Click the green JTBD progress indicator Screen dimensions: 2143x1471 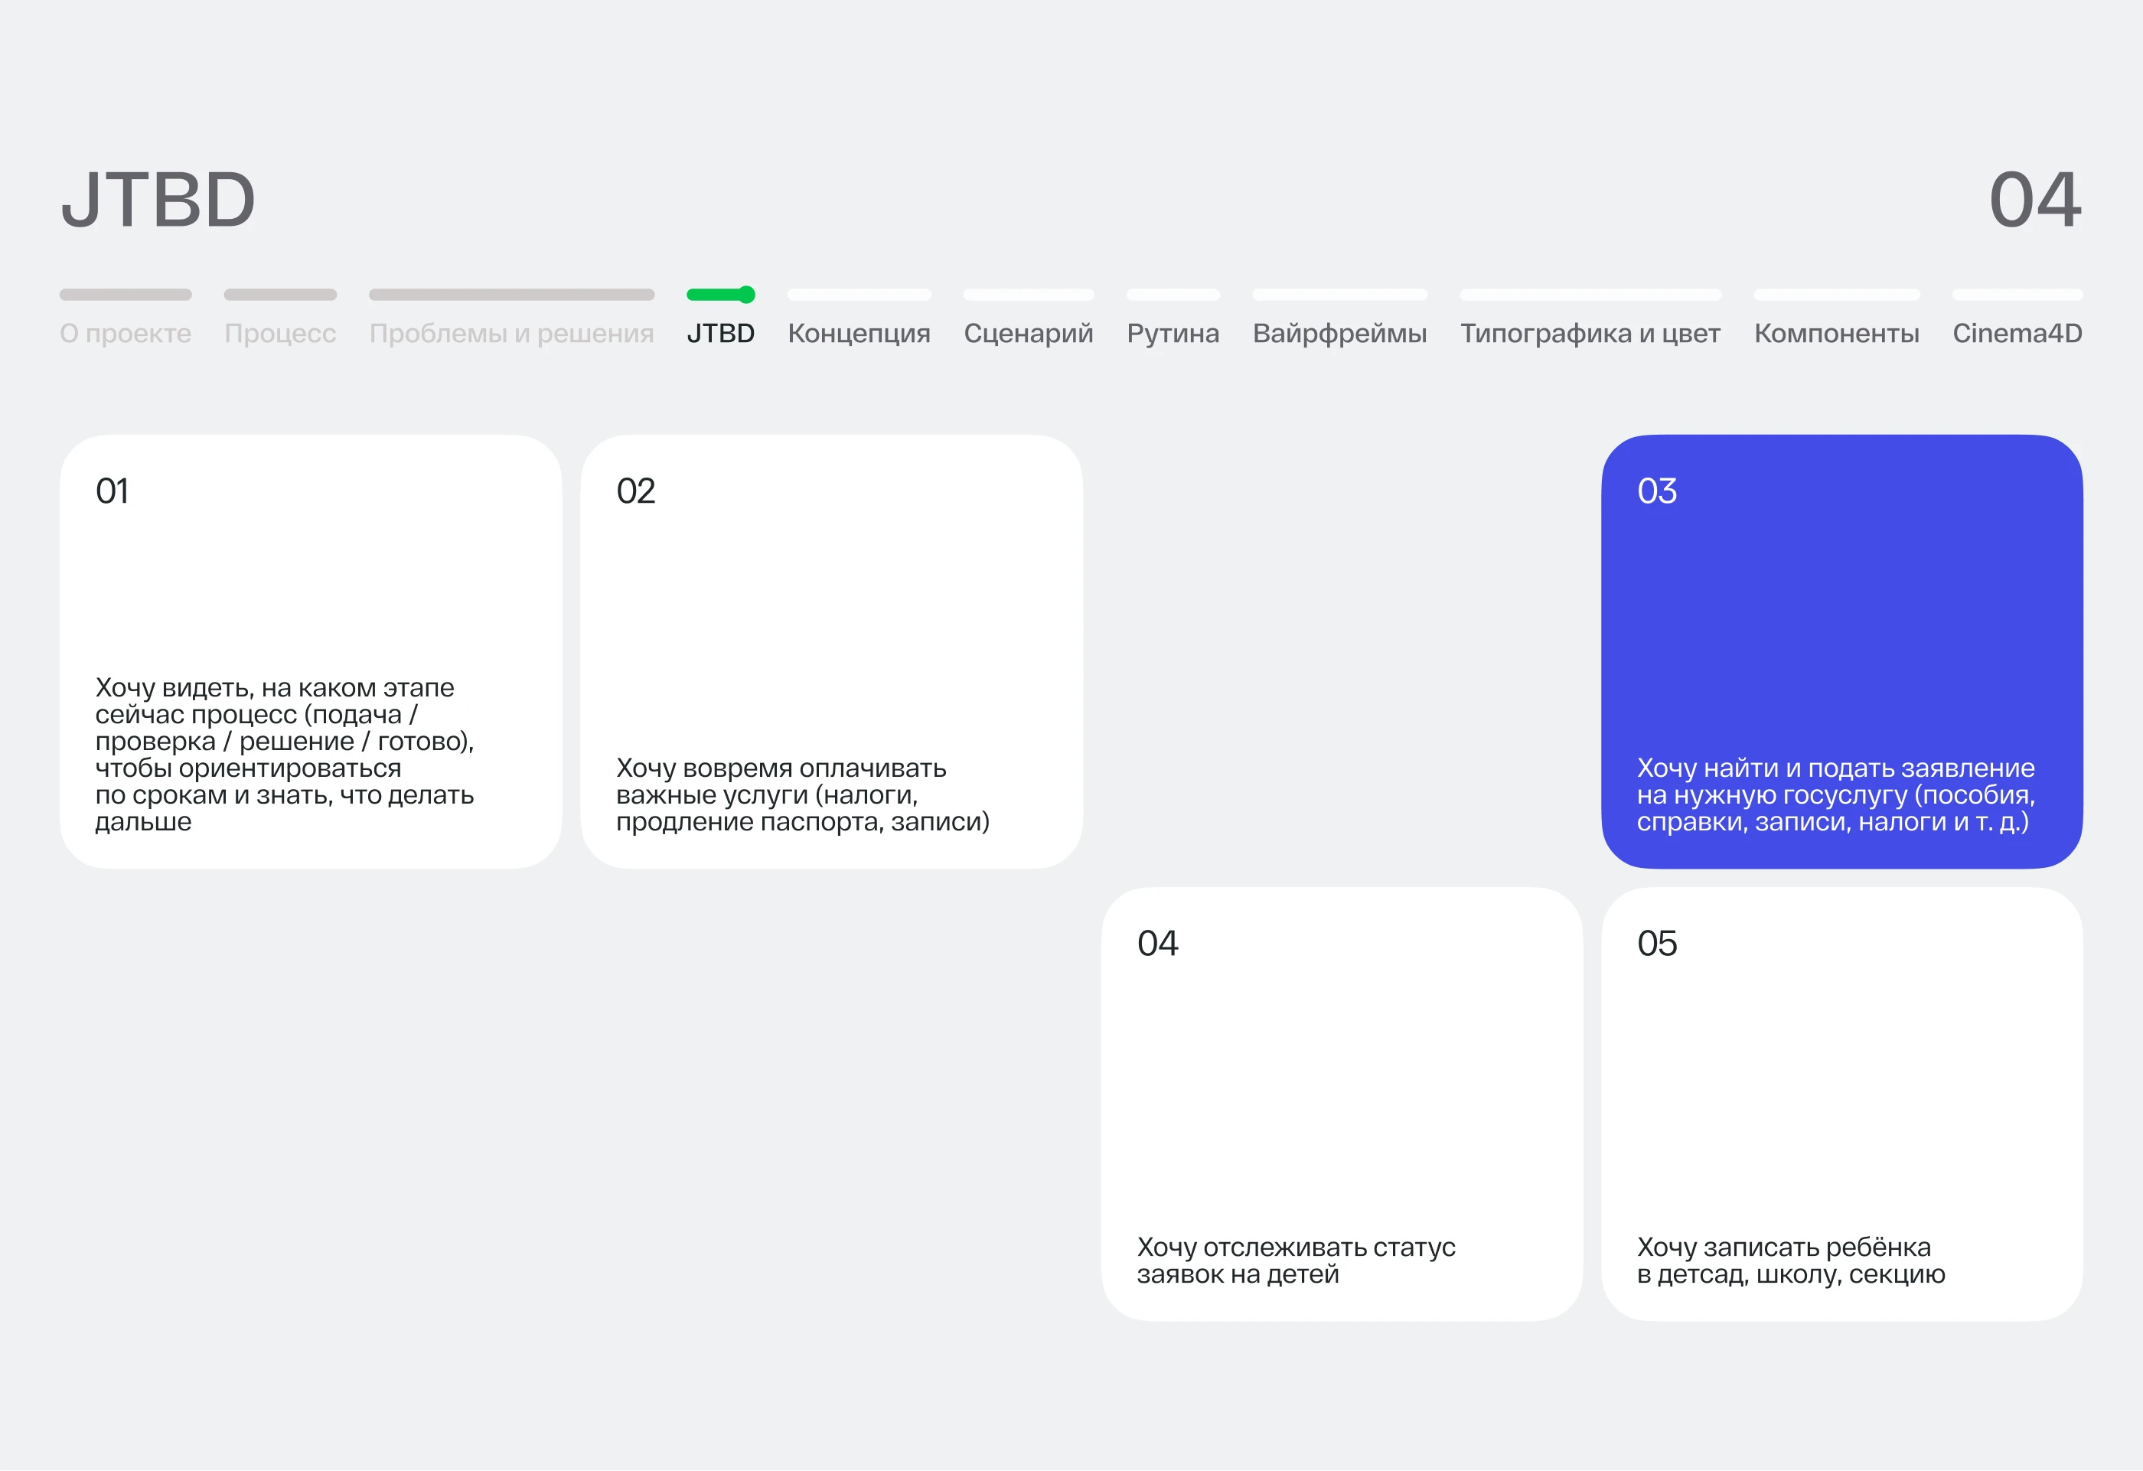[x=720, y=294]
